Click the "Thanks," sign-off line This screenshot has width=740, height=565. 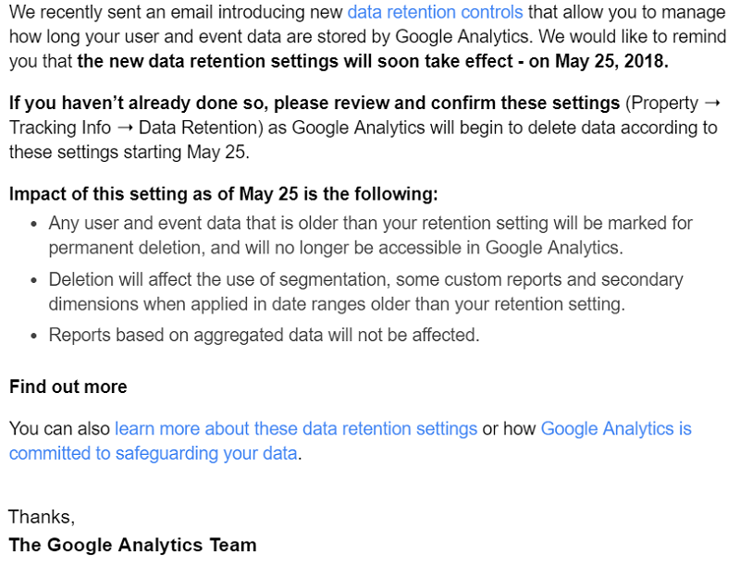[42, 517]
